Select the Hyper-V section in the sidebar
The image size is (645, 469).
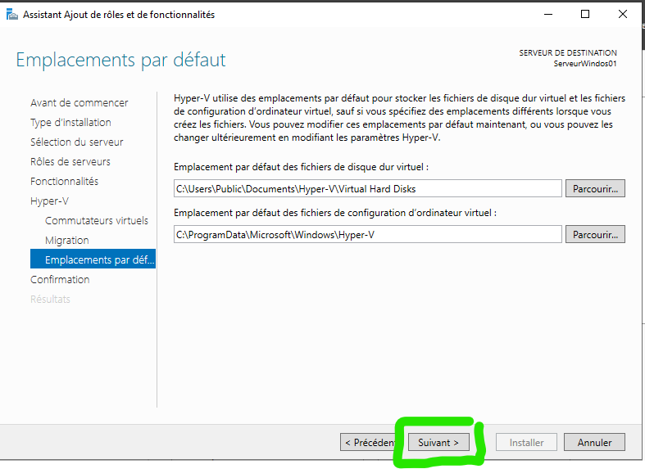tap(50, 201)
